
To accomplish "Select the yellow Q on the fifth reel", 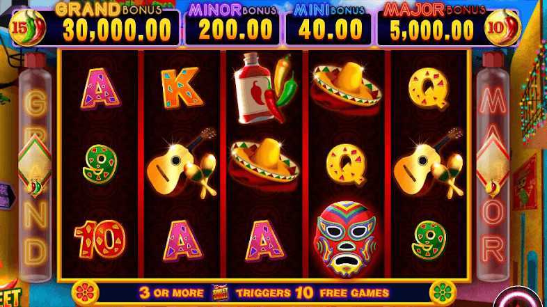I will [x=429, y=88].
